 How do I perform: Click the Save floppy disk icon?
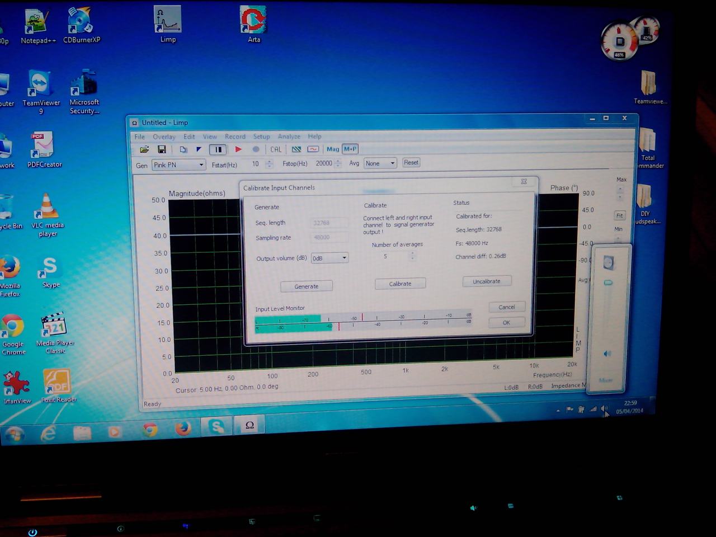coord(162,149)
